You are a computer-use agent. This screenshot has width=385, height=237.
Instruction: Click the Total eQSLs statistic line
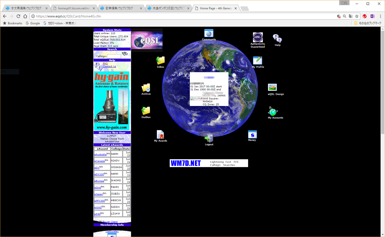(109, 39)
